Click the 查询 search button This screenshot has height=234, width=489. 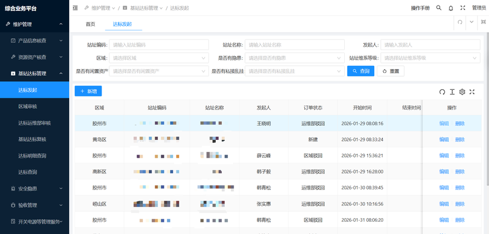point(361,71)
